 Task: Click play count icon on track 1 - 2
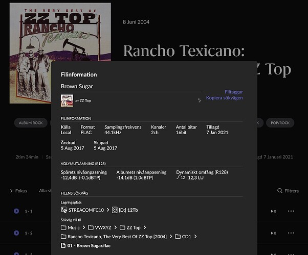273,233
